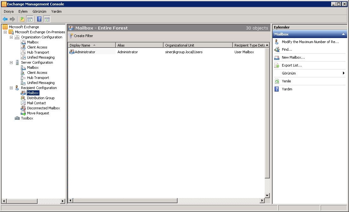Click the User Mailbox cell

click(244, 52)
